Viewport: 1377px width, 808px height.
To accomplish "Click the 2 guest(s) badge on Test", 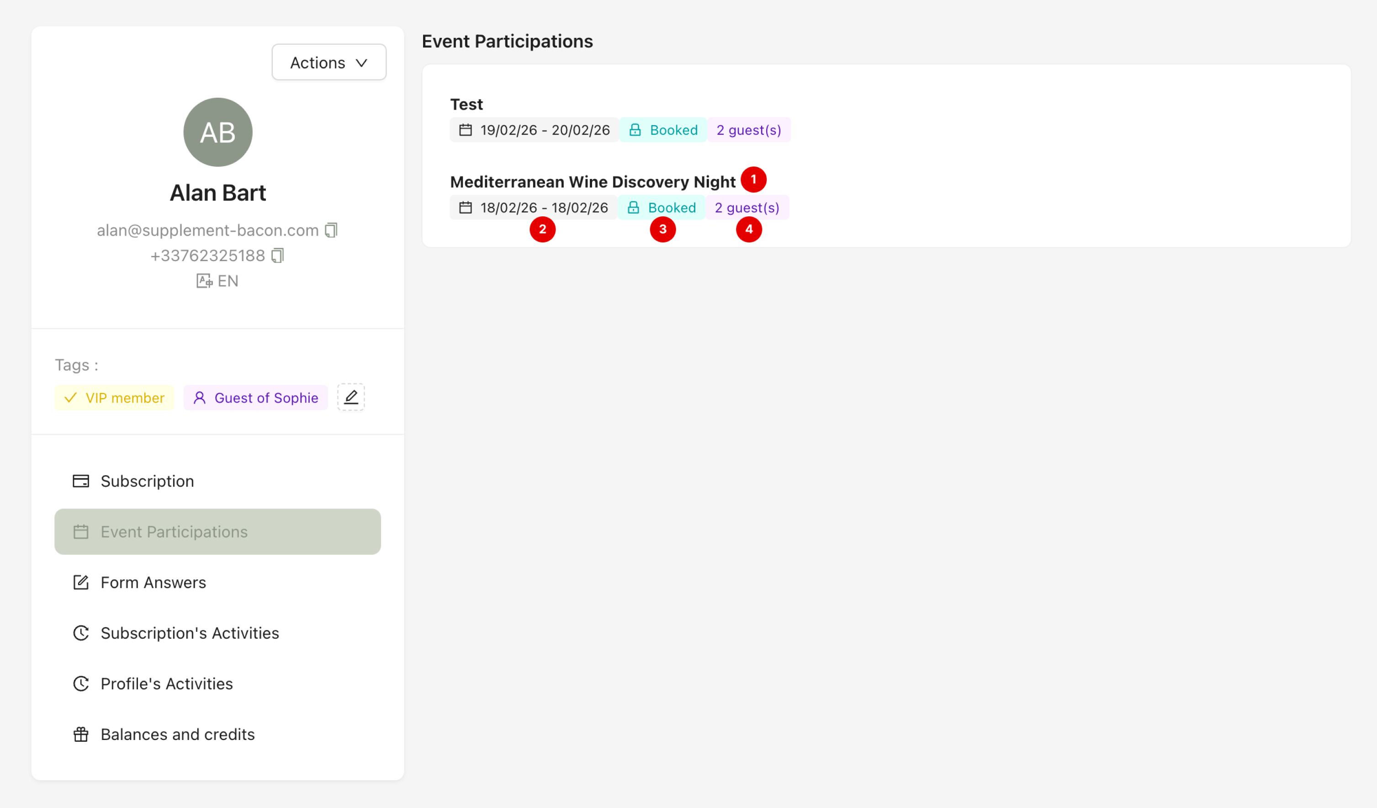I will click(x=749, y=130).
